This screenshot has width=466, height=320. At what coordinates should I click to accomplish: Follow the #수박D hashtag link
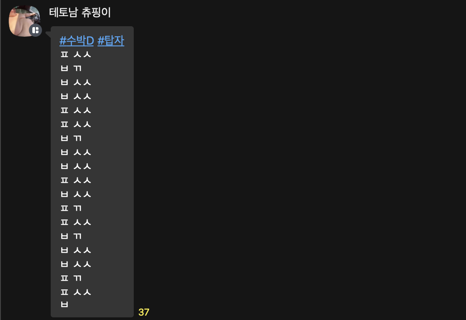point(77,41)
